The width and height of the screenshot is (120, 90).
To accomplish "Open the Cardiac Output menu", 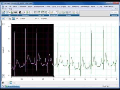I will click(x=50, y=6).
